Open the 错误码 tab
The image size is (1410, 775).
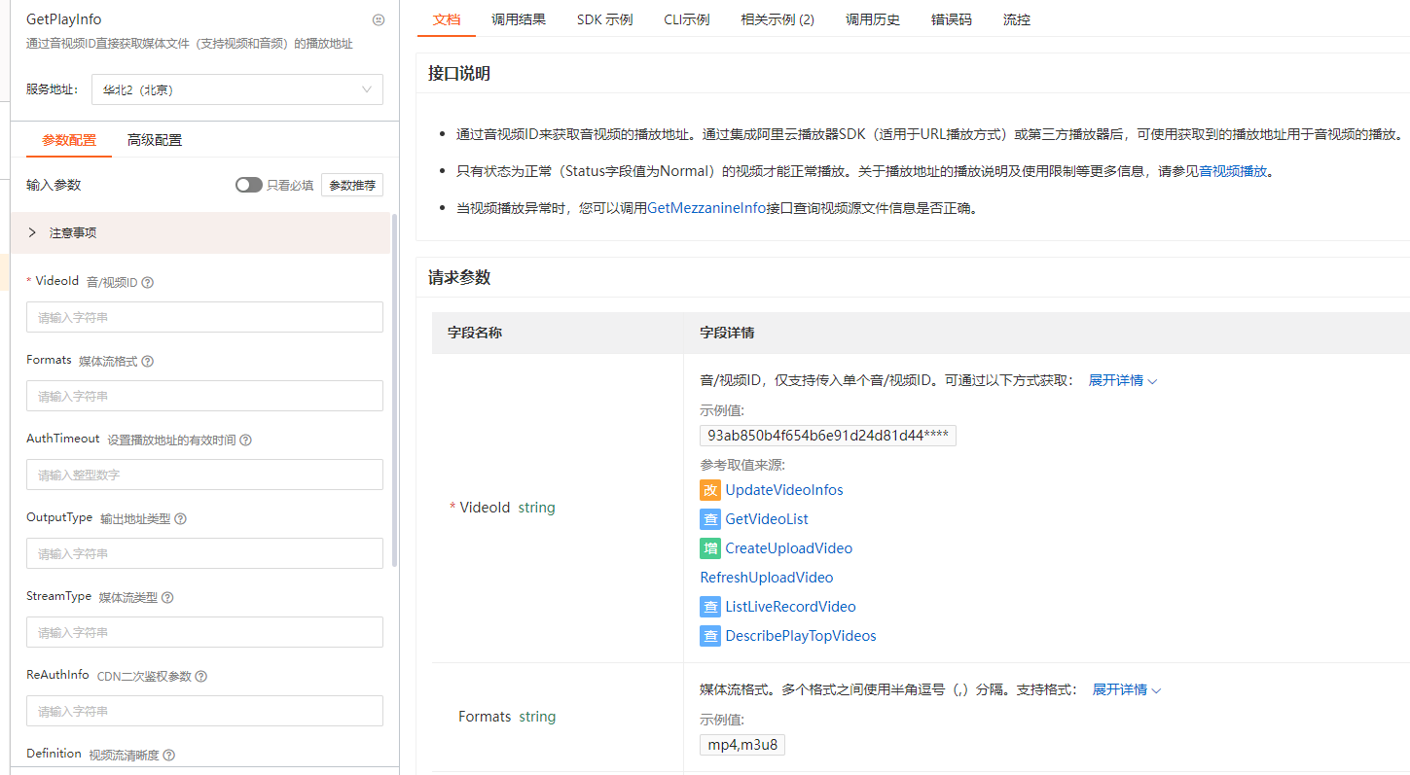[952, 19]
